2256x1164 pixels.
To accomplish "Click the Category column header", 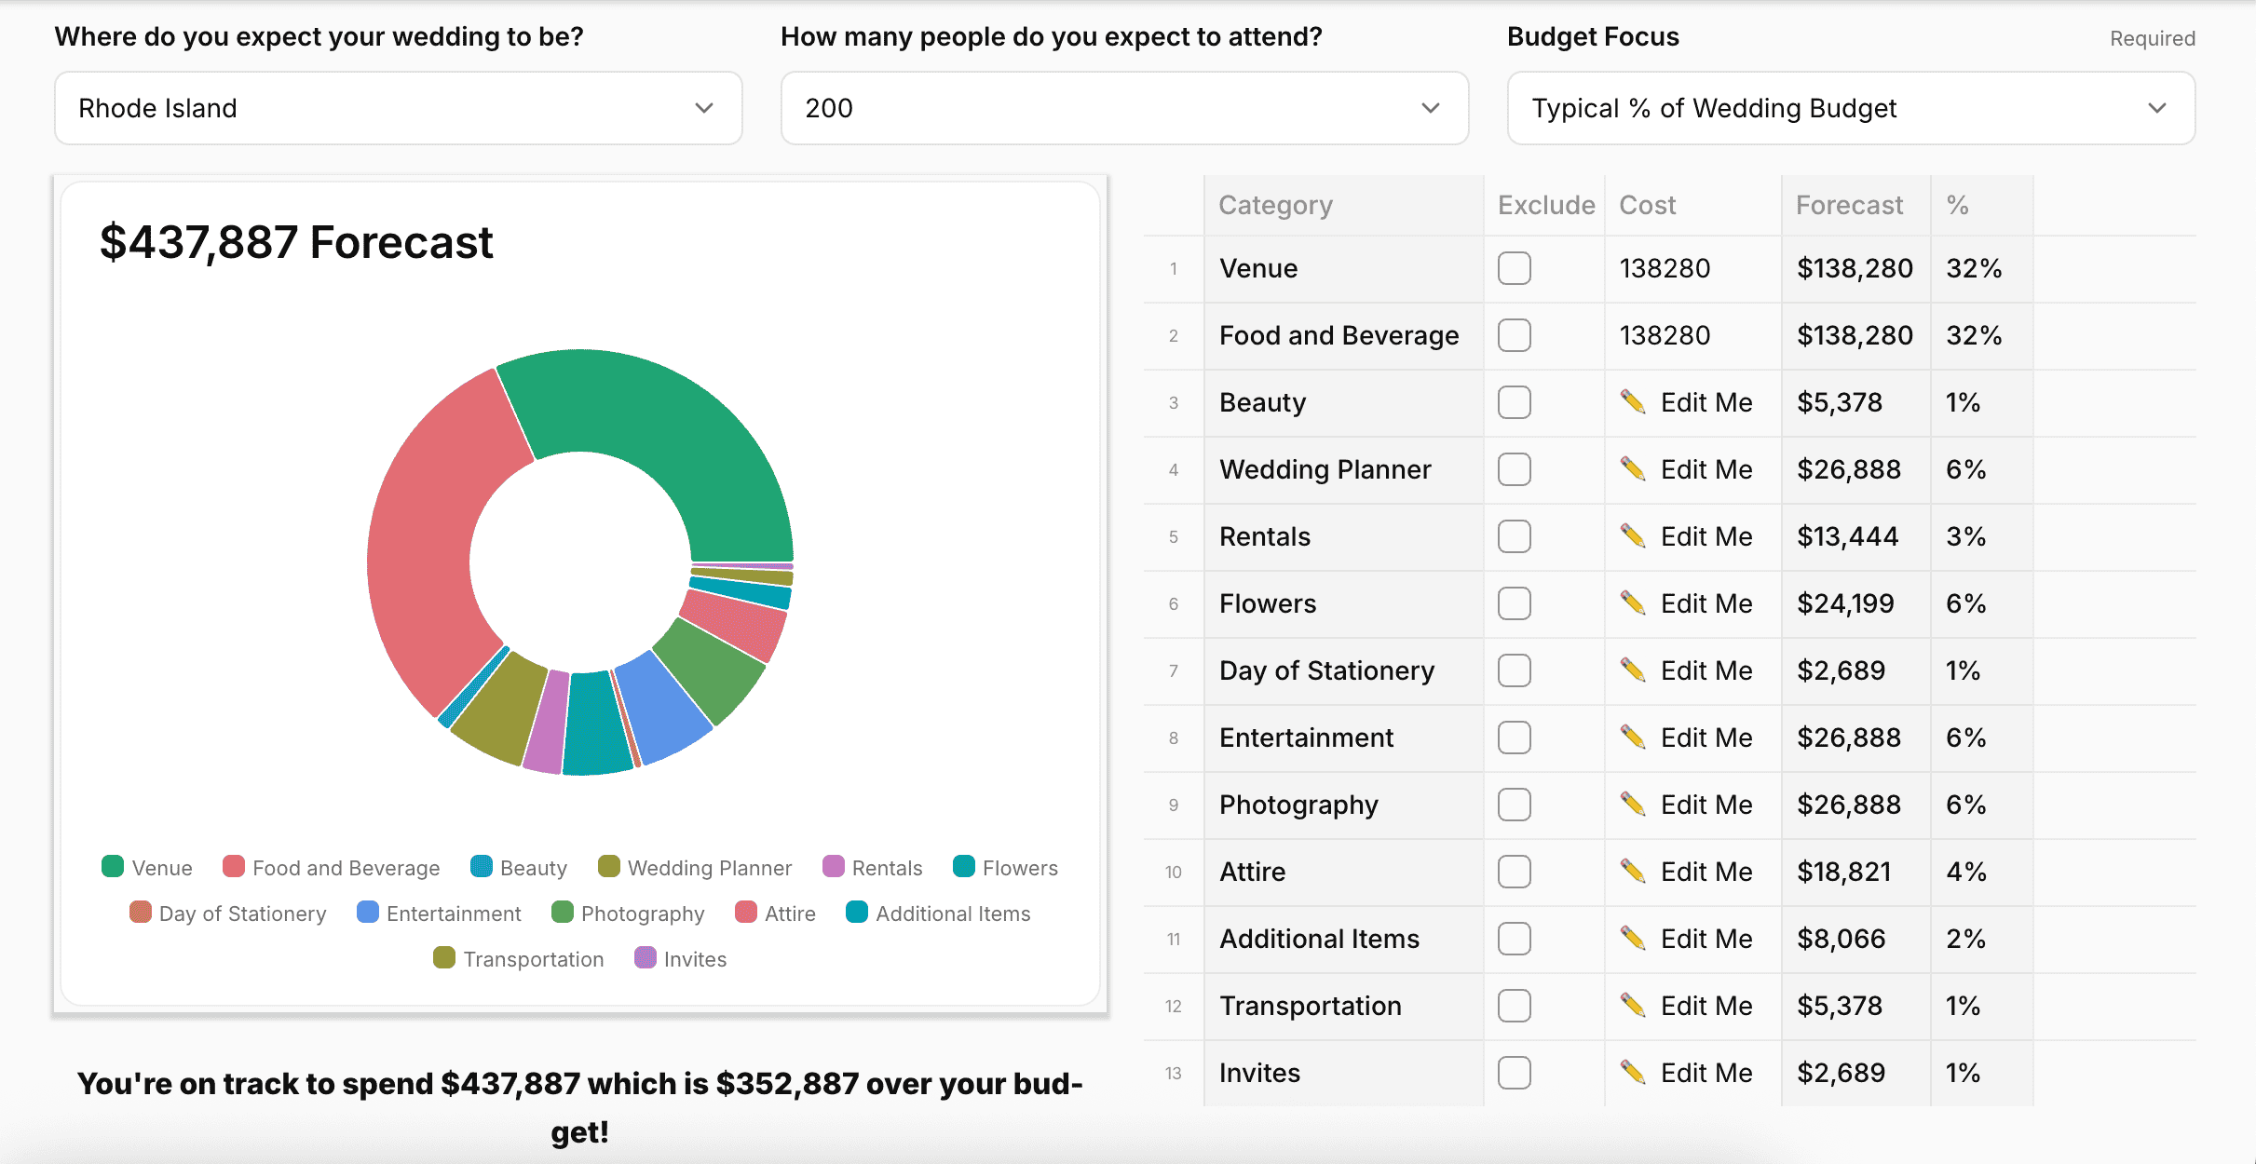I will click(1275, 205).
